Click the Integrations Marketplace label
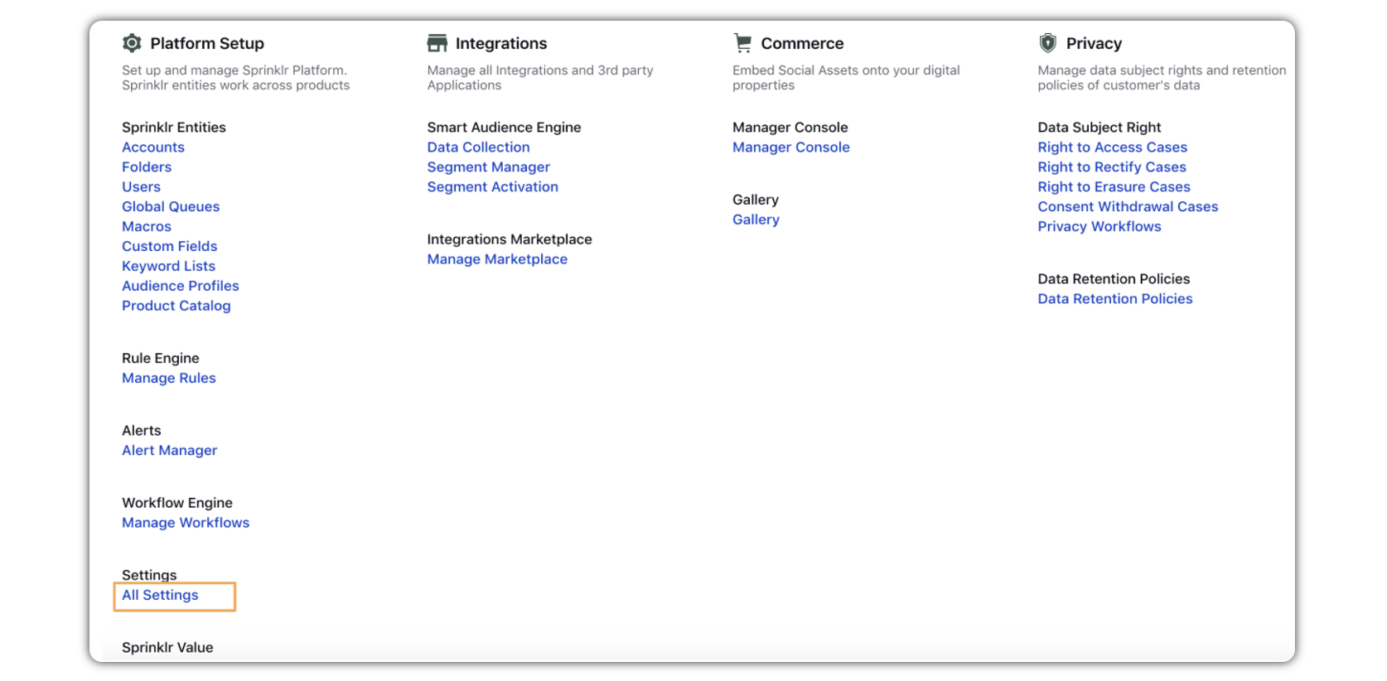This screenshot has width=1387, height=681. point(510,240)
